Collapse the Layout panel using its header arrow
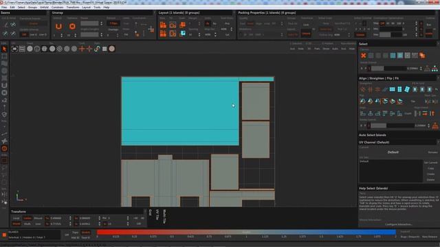Image resolution: width=440 pixels, height=247 pixels. tap(234, 12)
